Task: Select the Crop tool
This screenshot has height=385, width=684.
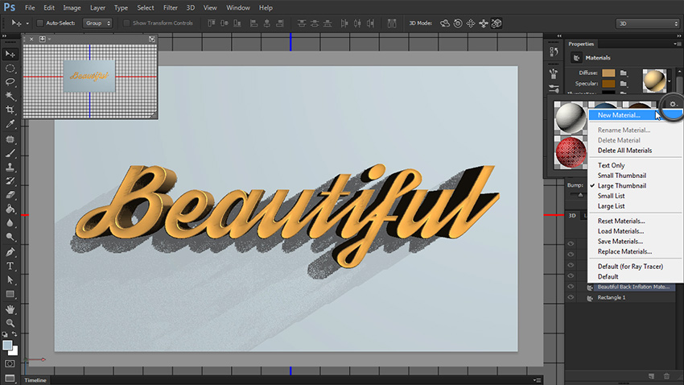Action: tap(10, 109)
